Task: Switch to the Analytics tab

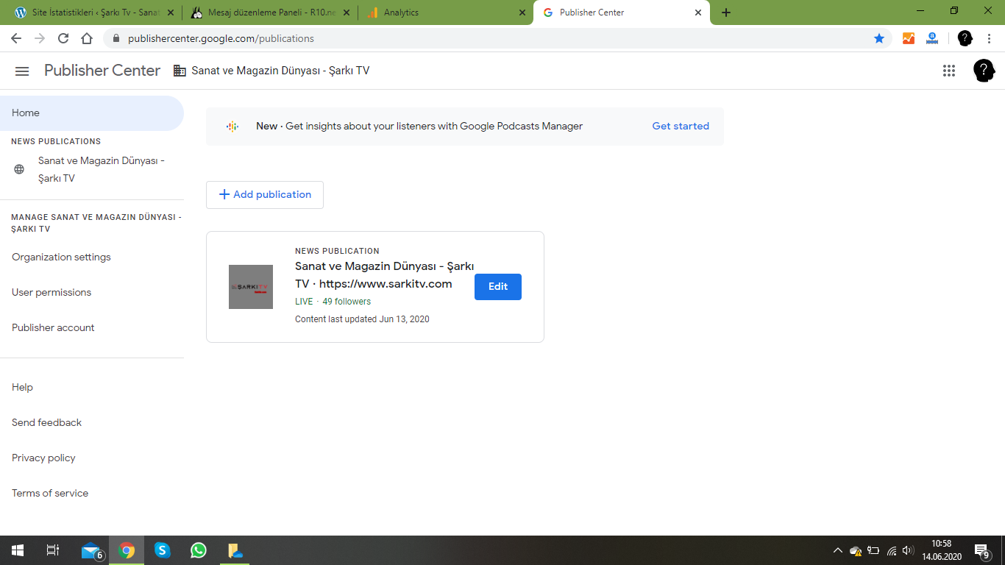Action: point(444,13)
